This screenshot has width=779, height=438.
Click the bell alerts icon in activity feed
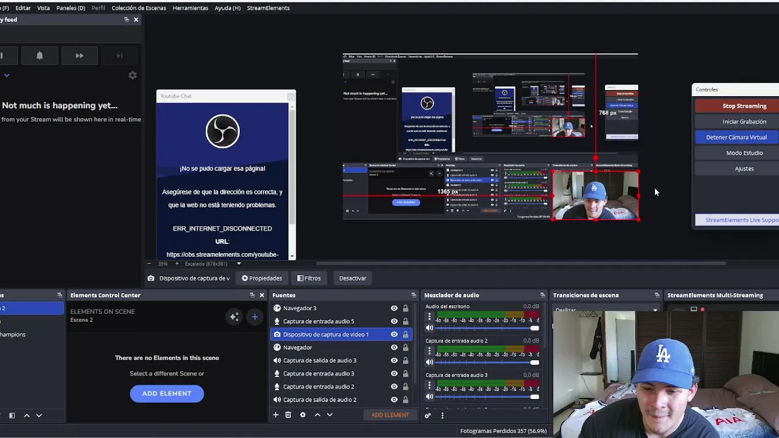(40, 55)
